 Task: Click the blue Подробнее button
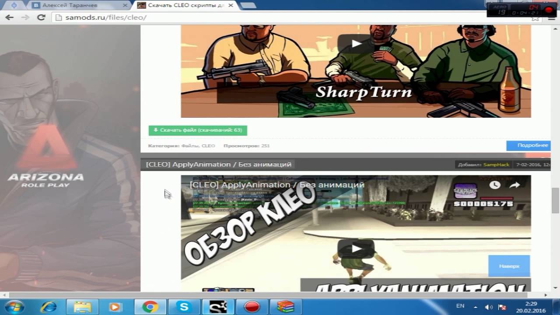click(x=528, y=145)
